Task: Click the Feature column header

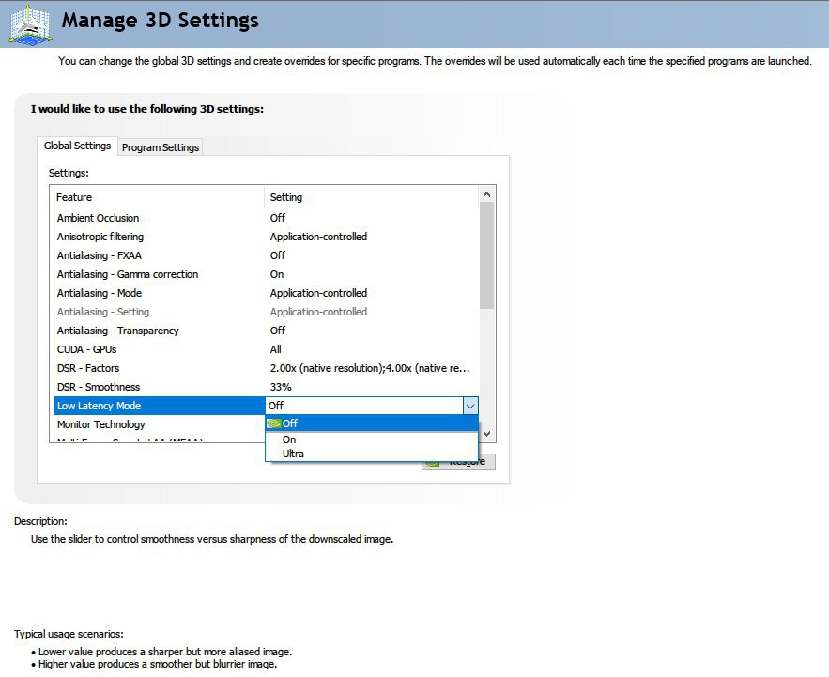Action: coord(157,197)
